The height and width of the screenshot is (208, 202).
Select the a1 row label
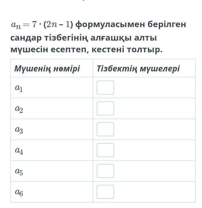click(x=19, y=88)
